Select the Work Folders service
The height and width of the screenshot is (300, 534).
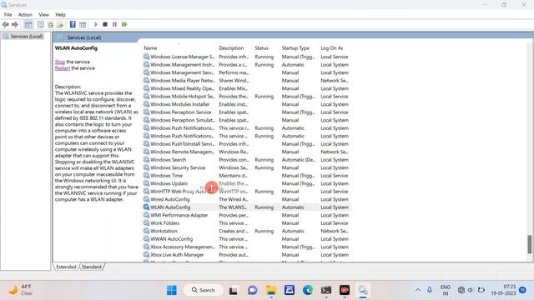pos(247,223)
